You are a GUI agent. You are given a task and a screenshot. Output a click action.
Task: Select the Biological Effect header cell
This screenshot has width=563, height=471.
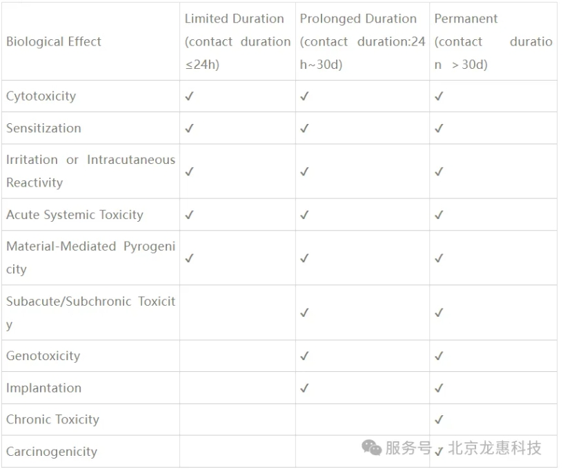[90, 41]
